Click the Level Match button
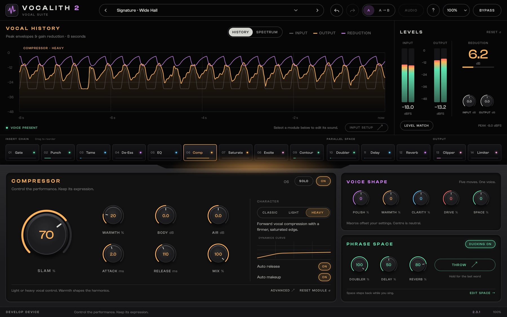Image resolution: width=507 pixels, height=317 pixels. coord(416,125)
